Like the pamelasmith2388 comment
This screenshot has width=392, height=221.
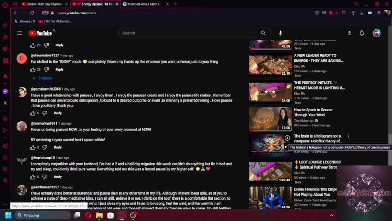pyautogui.click(x=33, y=113)
